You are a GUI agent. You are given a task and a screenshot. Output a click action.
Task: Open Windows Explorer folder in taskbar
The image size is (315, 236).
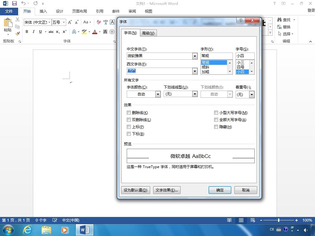(46, 230)
